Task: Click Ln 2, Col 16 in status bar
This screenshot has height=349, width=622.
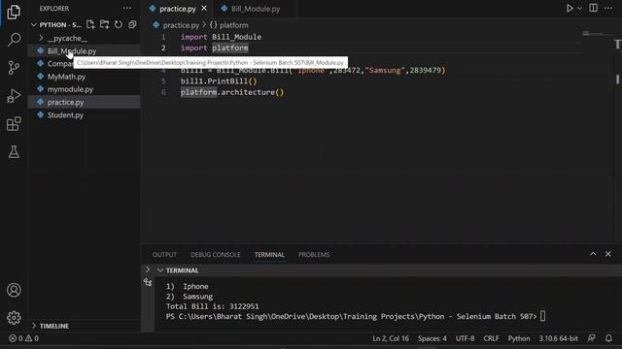Action: pos(391,338)
